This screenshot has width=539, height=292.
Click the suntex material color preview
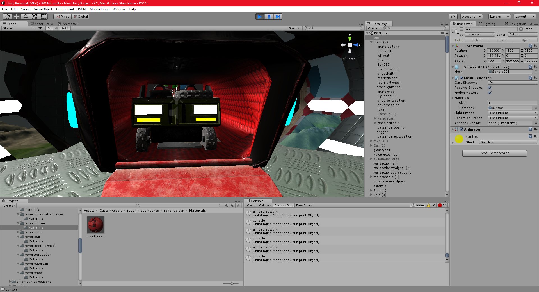pyautogui.click(x=459, y=139)
